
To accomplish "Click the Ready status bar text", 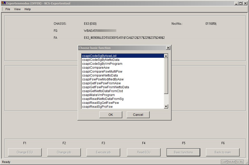I will point(6,162).
